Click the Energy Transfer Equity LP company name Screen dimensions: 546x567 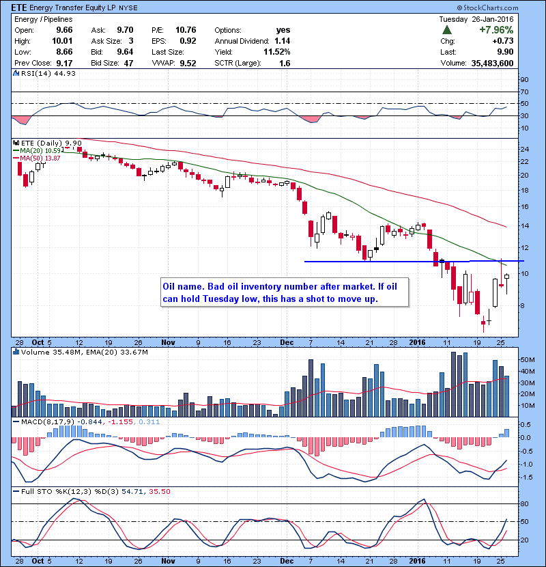72,8
